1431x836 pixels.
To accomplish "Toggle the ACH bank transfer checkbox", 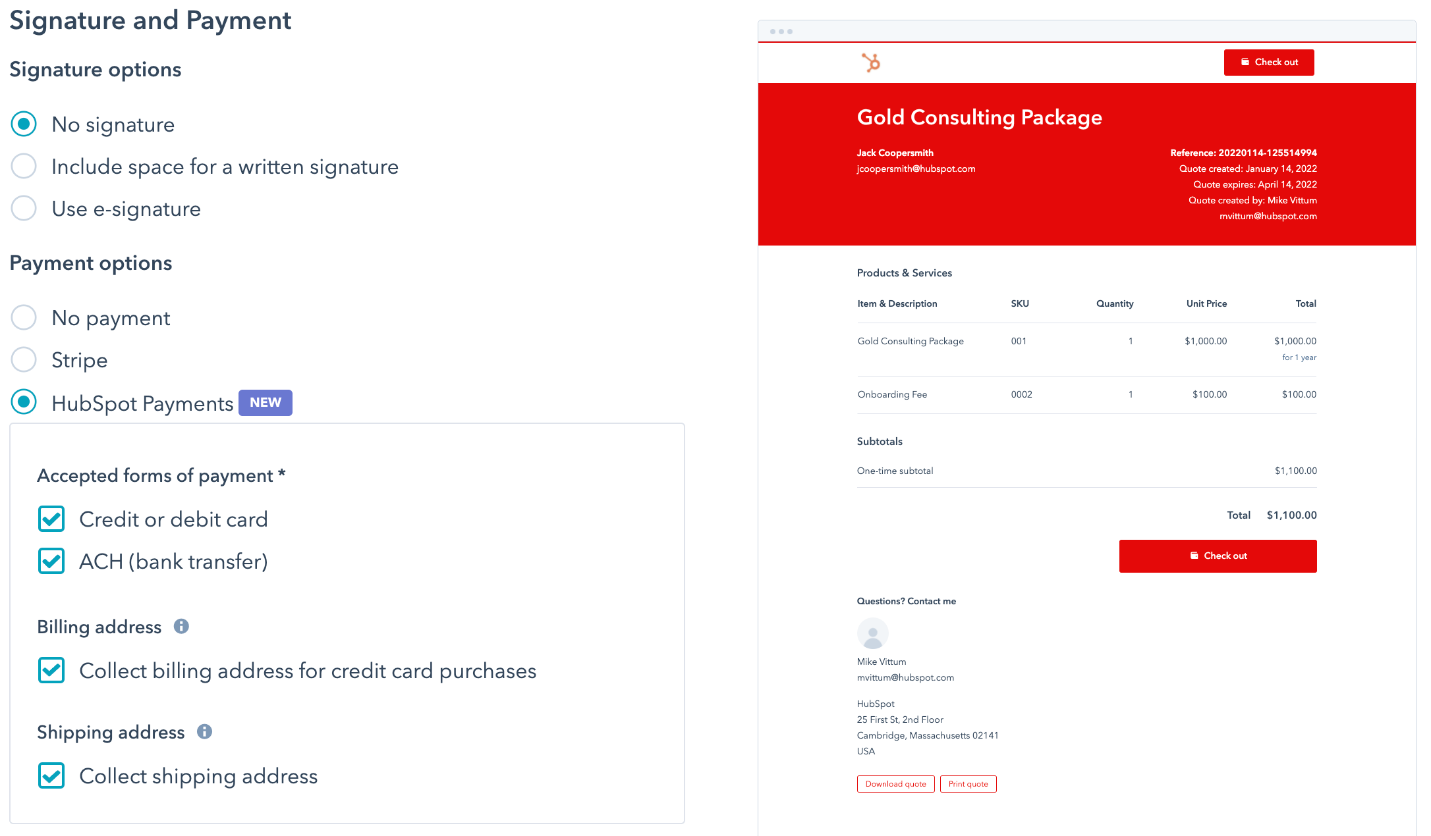I will (x=51, y=562).
